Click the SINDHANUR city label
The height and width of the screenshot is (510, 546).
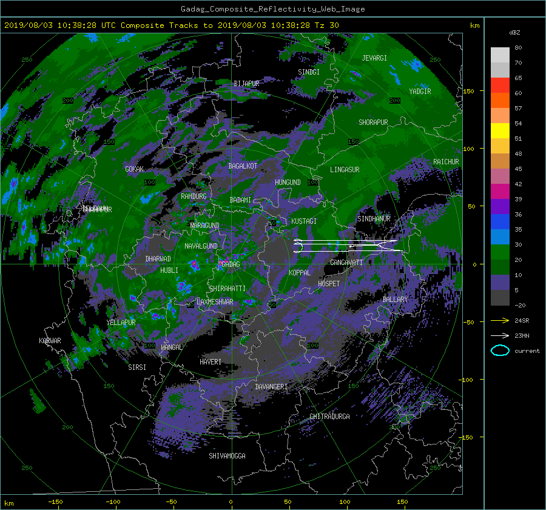[374, 219]
